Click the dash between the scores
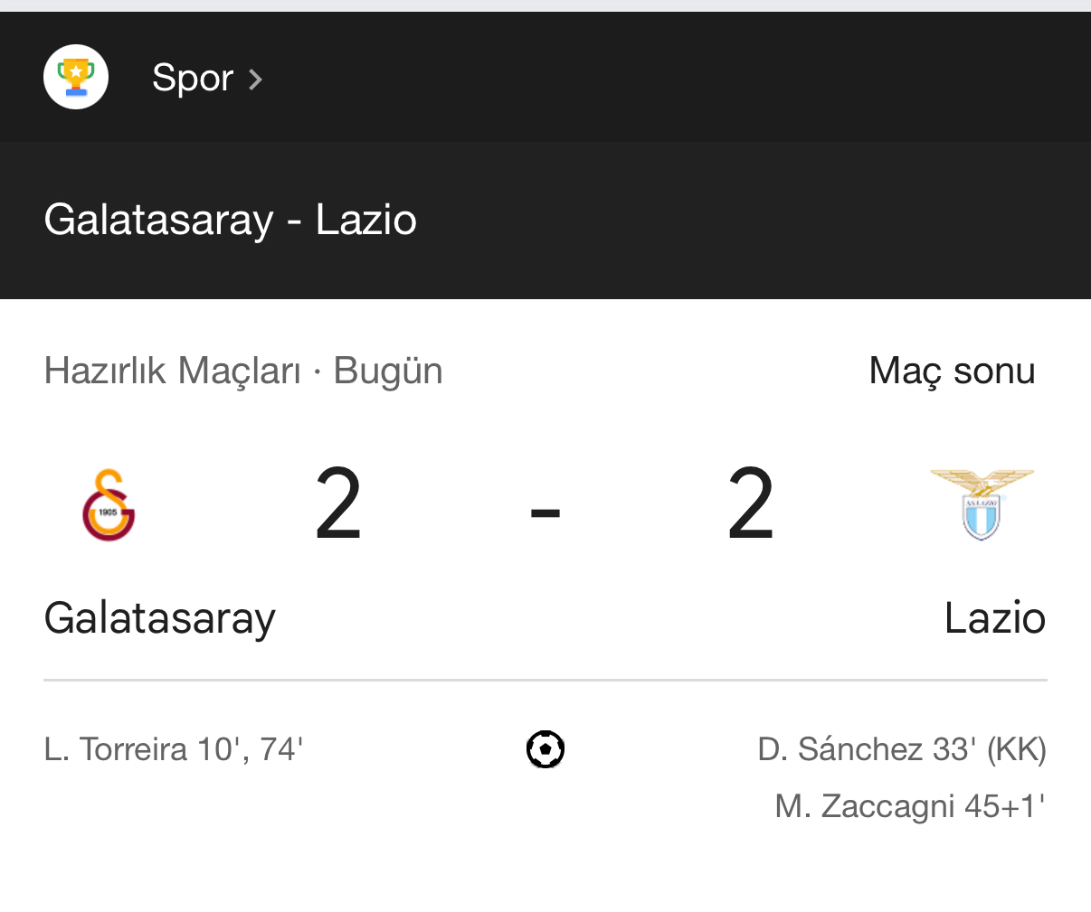The width and height of the screenshot is (1091, 912). (x=545, y=512)
